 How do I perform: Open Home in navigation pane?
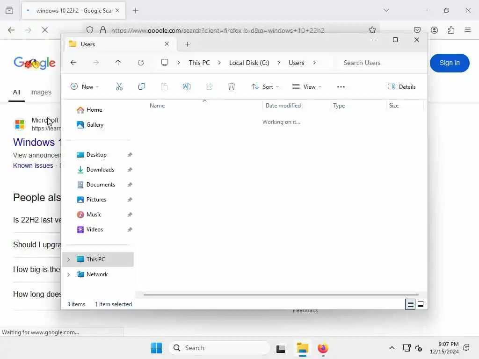tap(94, 110)
